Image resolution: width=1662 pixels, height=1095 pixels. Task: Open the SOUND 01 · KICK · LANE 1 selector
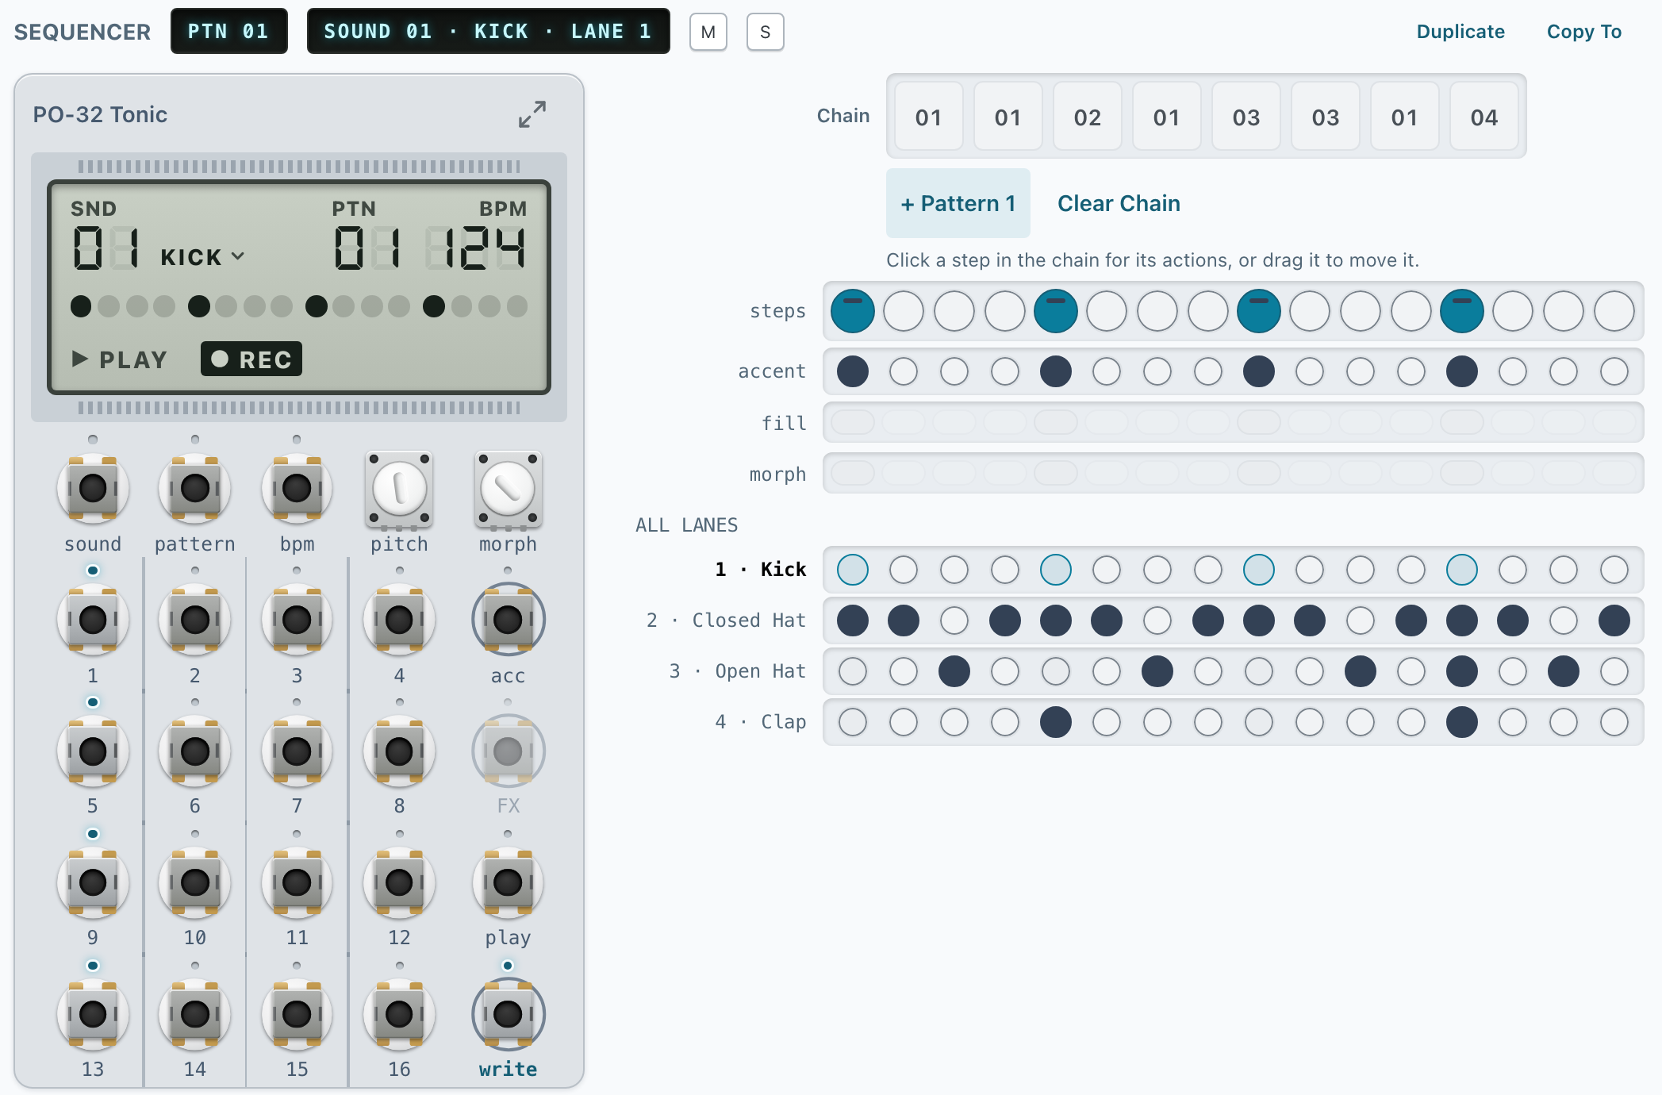click(489, 32)
